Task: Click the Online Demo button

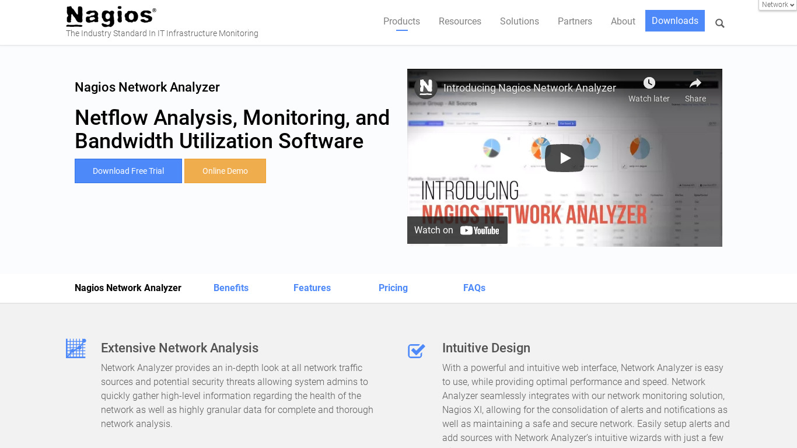Action: click(225, 171)
